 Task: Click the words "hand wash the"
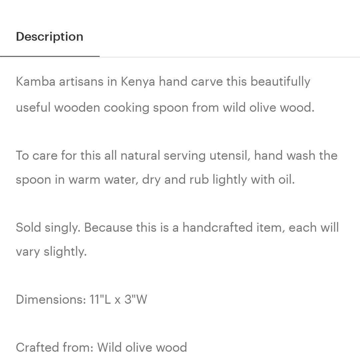coord(296,156)
